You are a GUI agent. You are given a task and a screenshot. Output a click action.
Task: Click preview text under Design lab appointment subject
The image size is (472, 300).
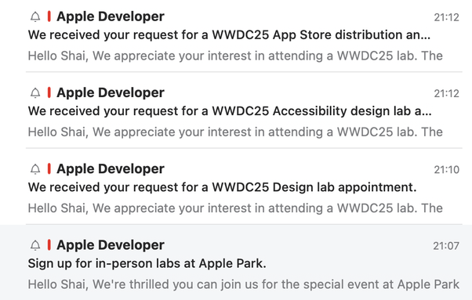click(235, 208)
